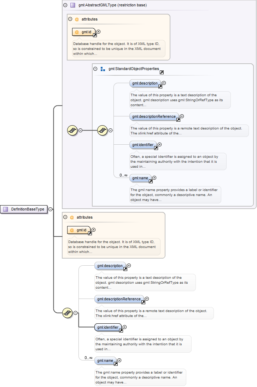Viewport: 257px width, 387px height.
Task: Expand the bottom gml:descriptionReference element
Action: tap(147, 299)
